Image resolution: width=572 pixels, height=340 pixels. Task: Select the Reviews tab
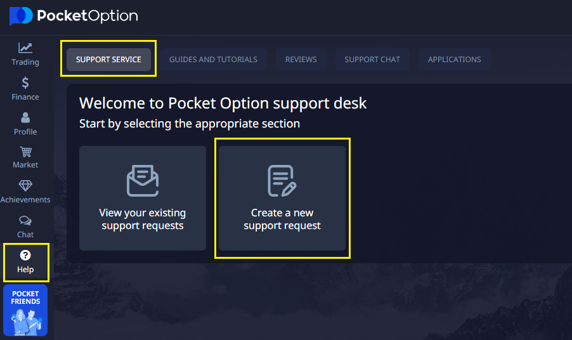(x=301, y=60)
